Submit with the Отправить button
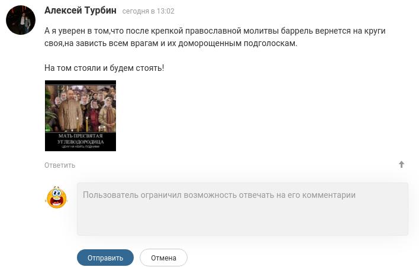The image size is (419, 267). [x=105, y=258]
